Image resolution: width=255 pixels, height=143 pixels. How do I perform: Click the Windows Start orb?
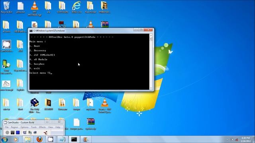pos(4,139)
